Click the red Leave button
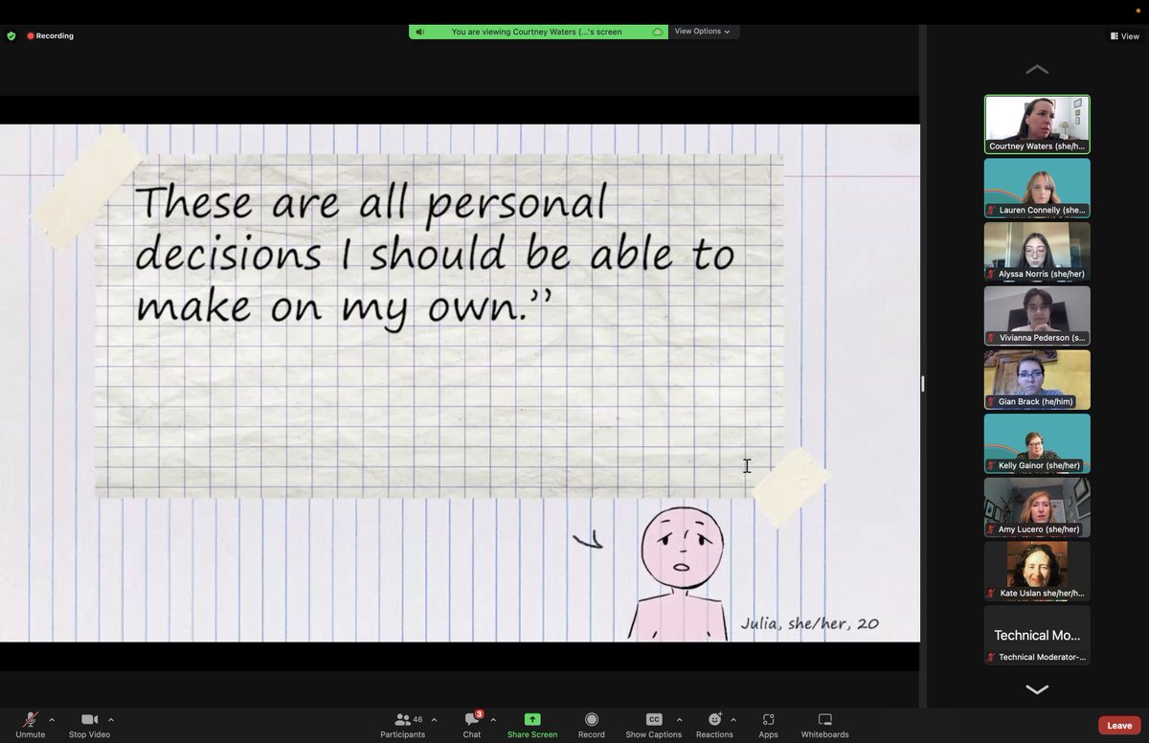Screen dimensions: 1149x743 (x=1119, y=726)
